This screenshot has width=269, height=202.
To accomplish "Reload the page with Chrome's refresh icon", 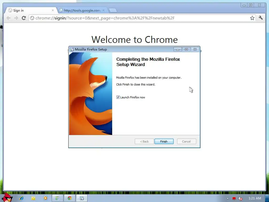I will 24,18.
